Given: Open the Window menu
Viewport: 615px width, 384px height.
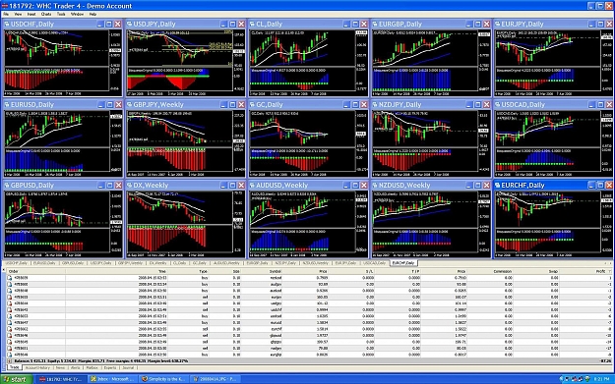Looking at the screenshot, I should 77,14.
